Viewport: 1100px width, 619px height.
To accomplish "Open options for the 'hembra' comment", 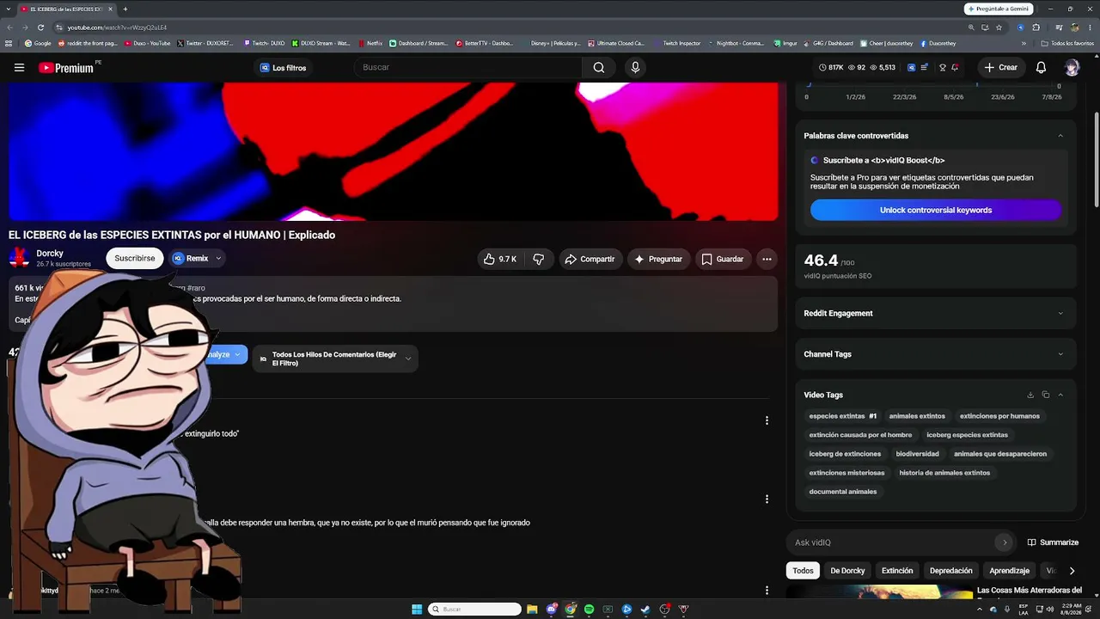I will click(x=767, y=499).
